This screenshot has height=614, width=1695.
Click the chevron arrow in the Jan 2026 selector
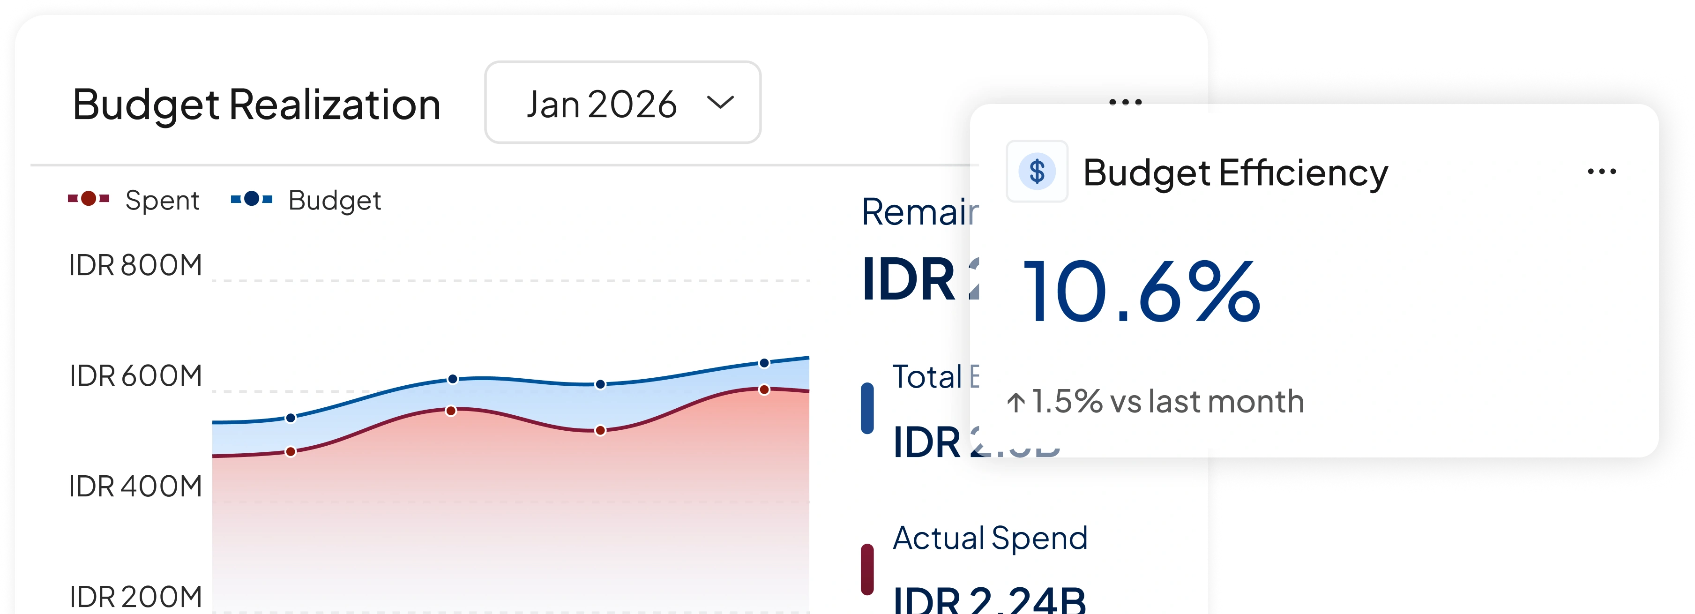(x=720, y=103)
